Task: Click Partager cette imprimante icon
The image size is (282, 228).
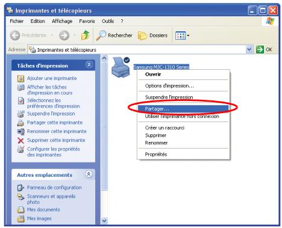Action: coord(20,123)
